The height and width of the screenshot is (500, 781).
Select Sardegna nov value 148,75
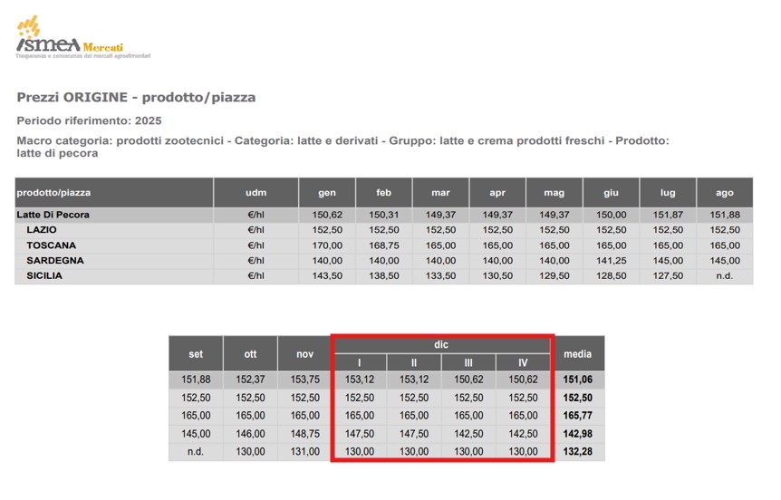click(x=304, y=434)
